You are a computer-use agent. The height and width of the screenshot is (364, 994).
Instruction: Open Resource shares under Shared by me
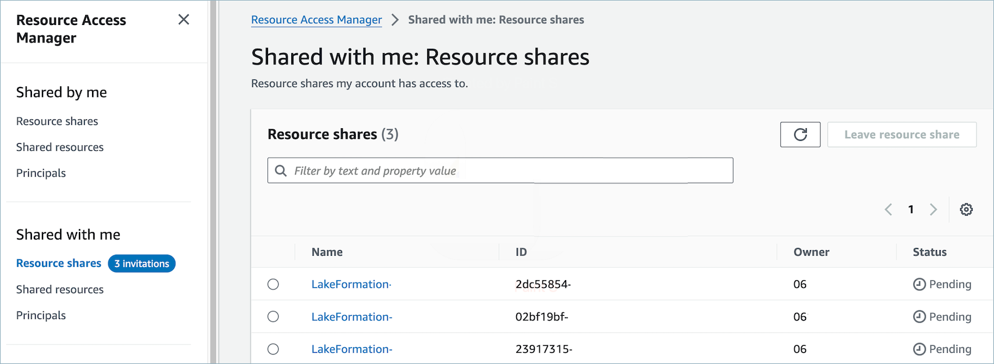(57, 121)
